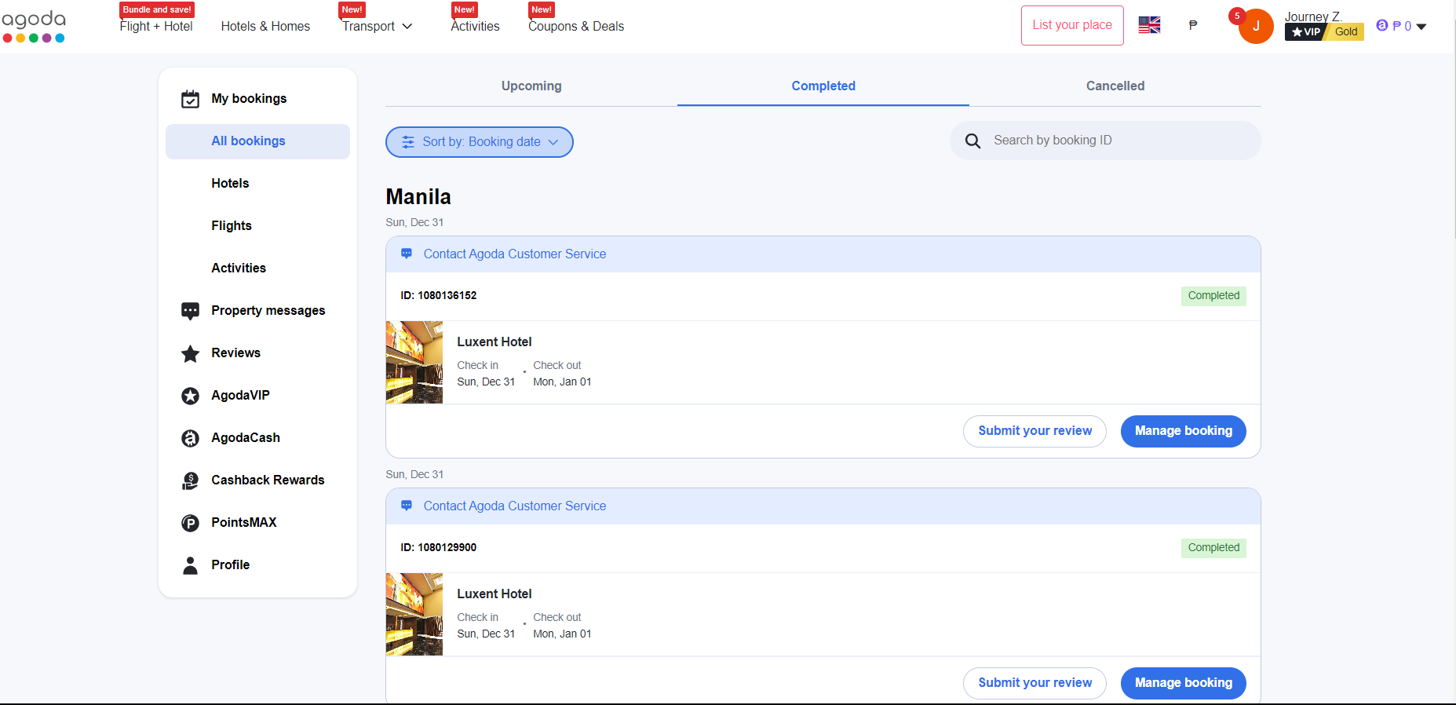
Task: Click the Property messages chat icon
Action: pyautogui.click(x=190, y=311)
